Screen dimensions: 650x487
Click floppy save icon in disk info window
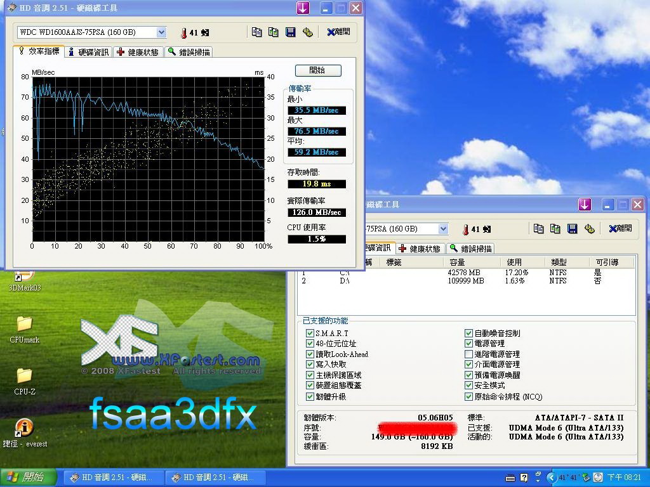[x=572, y=229]
